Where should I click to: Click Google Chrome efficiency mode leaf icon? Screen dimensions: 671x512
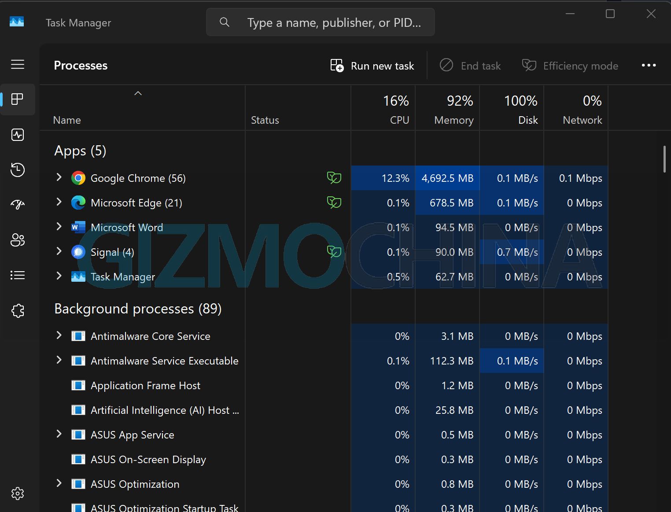334,178
